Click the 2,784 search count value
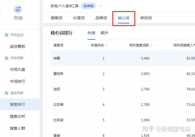Viewport: 195px width, 137px height. [145, 89]
